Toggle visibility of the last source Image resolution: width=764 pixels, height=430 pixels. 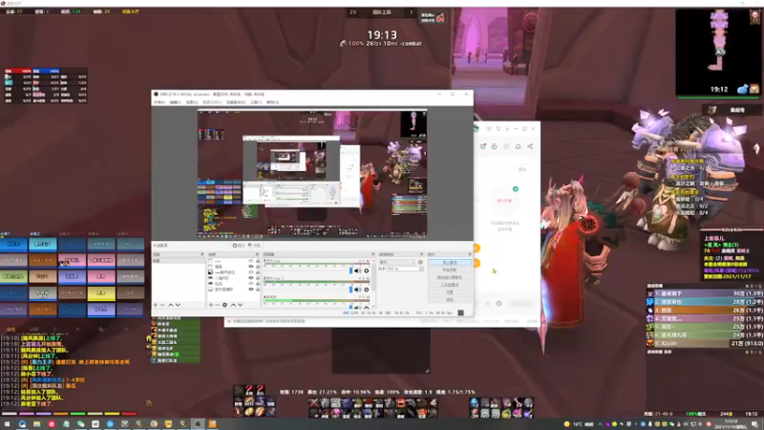click(x=251, y=290)
